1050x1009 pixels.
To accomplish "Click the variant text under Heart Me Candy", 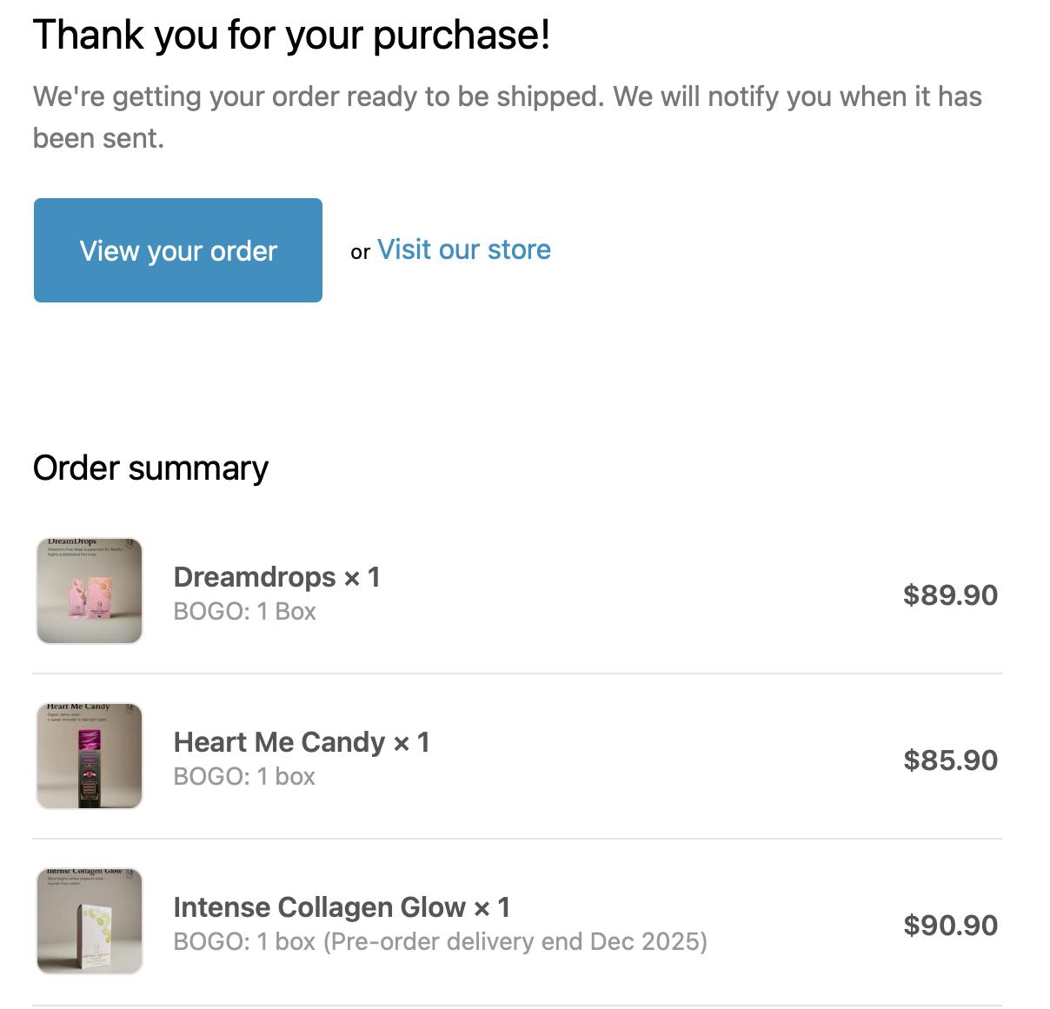I will tap(244, 776).
